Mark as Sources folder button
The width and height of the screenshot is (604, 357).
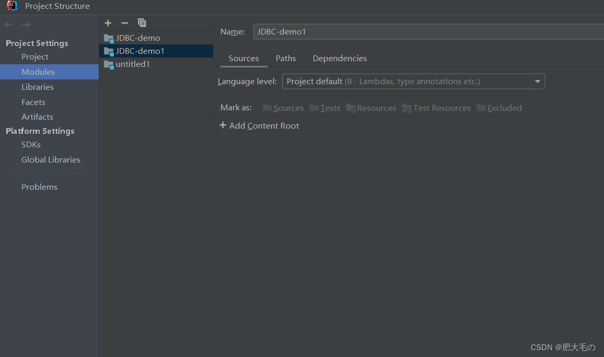coord(283,108)
